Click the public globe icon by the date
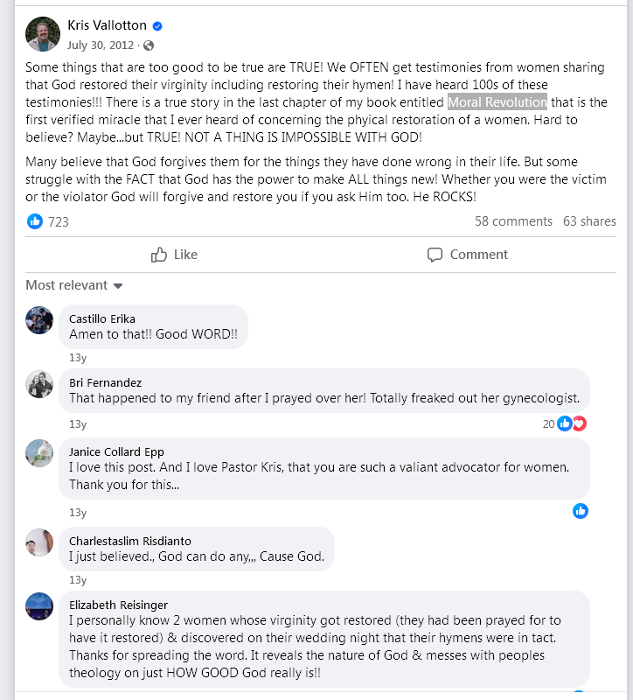 tap(149, 45)
